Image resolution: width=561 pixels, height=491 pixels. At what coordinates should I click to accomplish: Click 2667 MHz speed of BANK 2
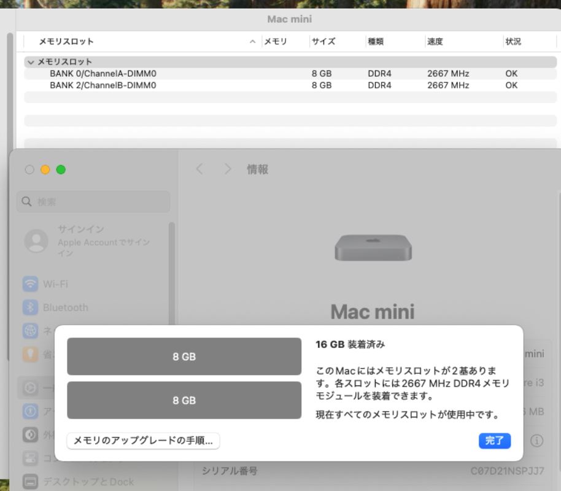pos(448,85)
